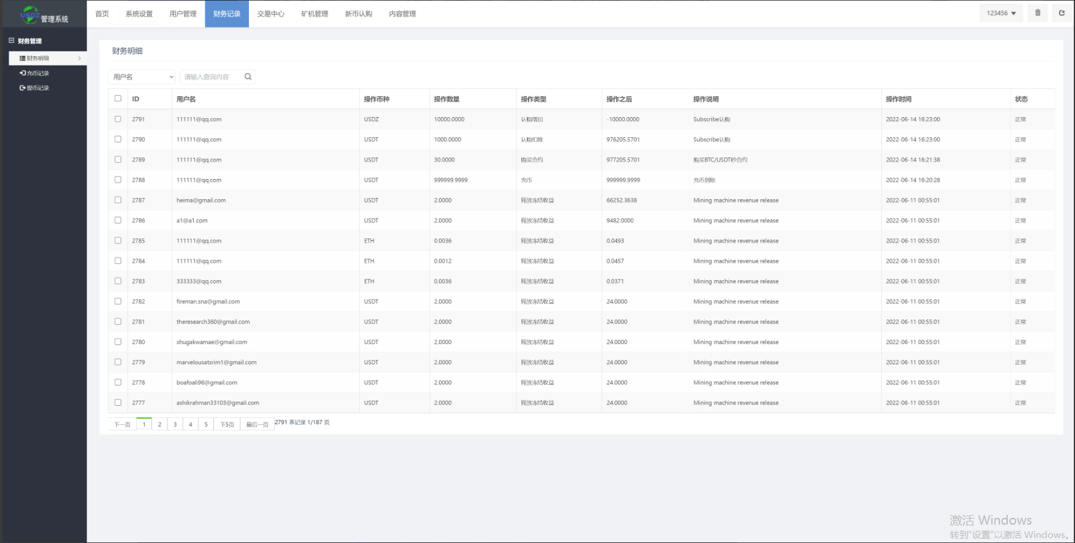The height and width of the screenshot is (543, 1075).
Task: Go to page 2 of records
Action: (159, 424)
